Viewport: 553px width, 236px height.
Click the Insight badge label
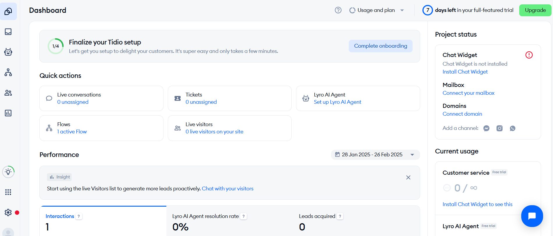pyautogui.click(x=59, y=177)
